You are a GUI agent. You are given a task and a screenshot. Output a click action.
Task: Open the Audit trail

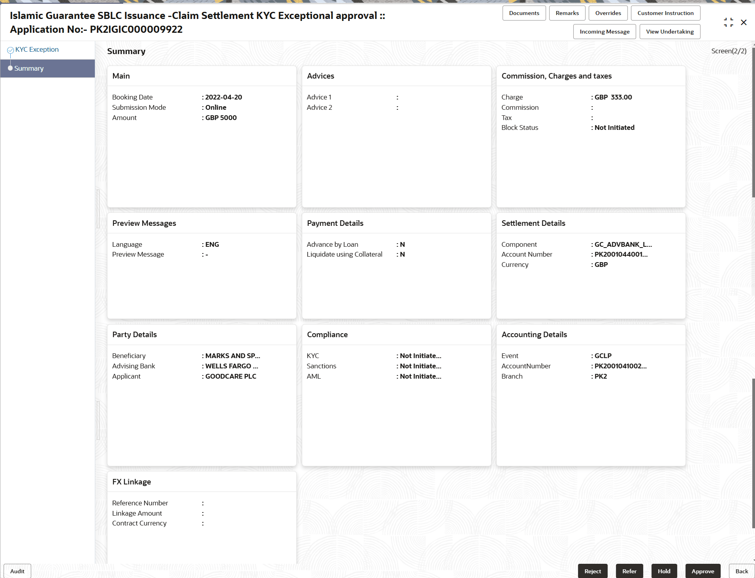[x=17, y=571]
